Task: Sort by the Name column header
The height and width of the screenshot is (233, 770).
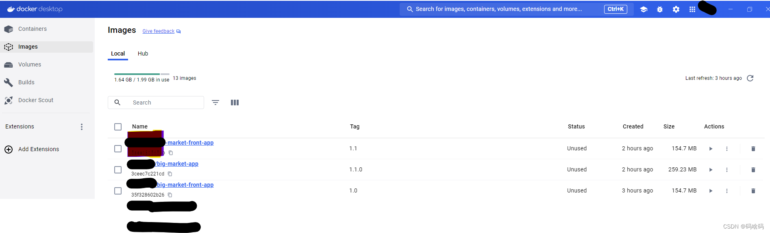Action: [x=140, y=127]
